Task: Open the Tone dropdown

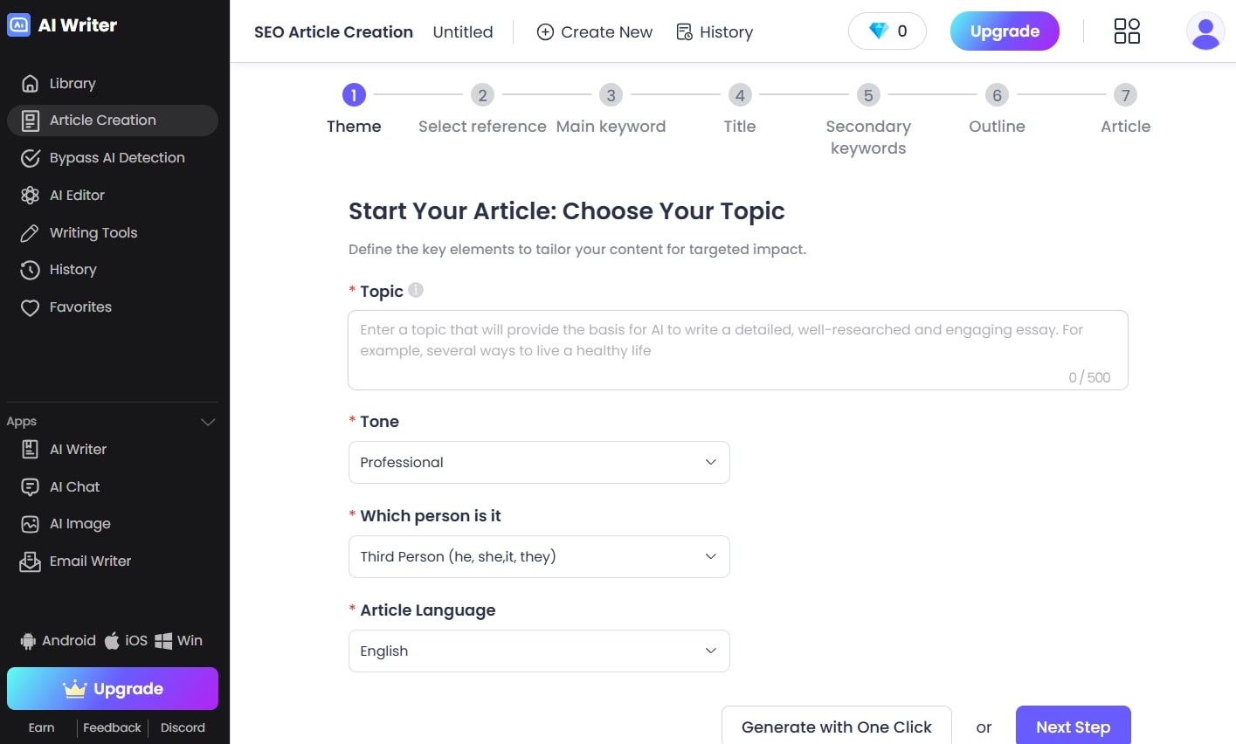Action: [x=539, y=463]
